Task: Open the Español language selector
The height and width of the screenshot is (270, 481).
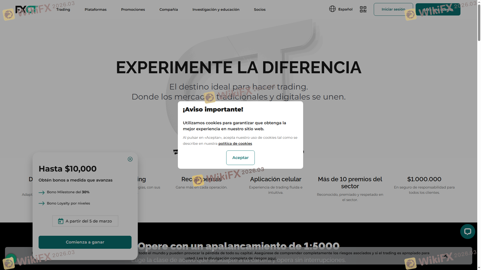Action: pyautogui.click(x=345, y=9)
